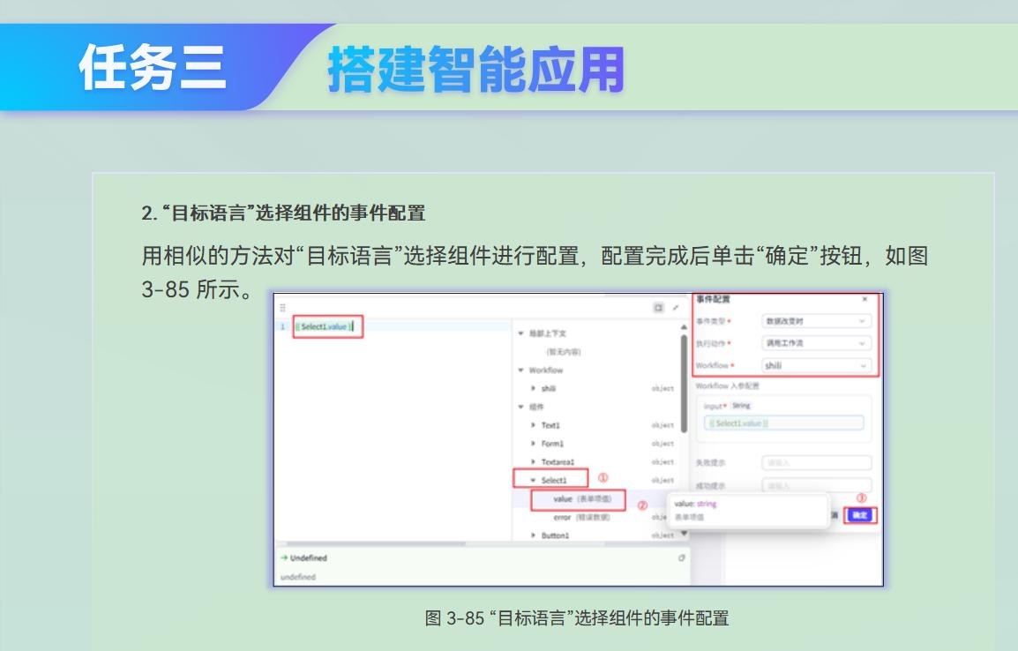Click the String type tag beside input
1018x651 pixels.
(x=741, y=406)
